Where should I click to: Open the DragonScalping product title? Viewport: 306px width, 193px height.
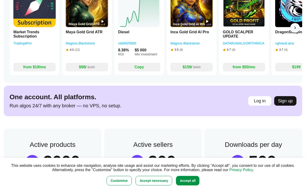coord(289,32)
